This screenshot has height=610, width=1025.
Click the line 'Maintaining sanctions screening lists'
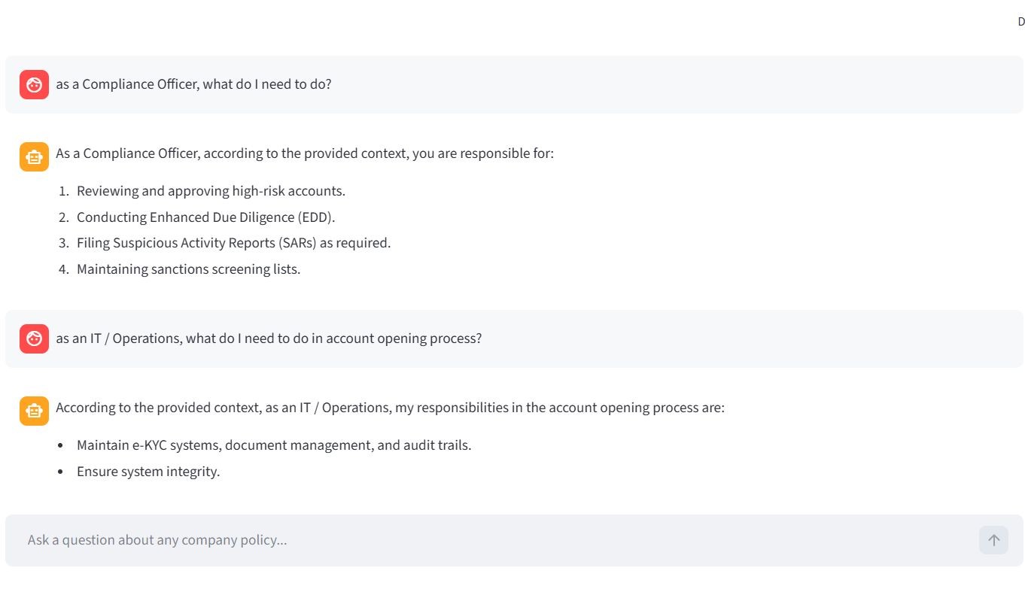pyautogui.click(x=188, y=269)
